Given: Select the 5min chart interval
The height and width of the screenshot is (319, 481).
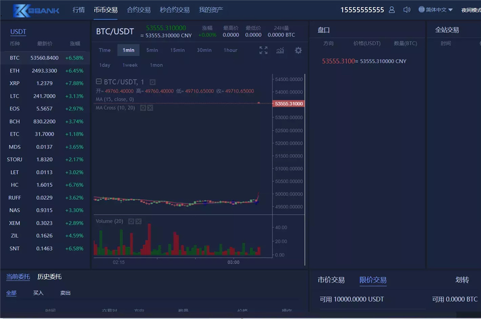Looking at the screenshot, I should coord(152,50).
